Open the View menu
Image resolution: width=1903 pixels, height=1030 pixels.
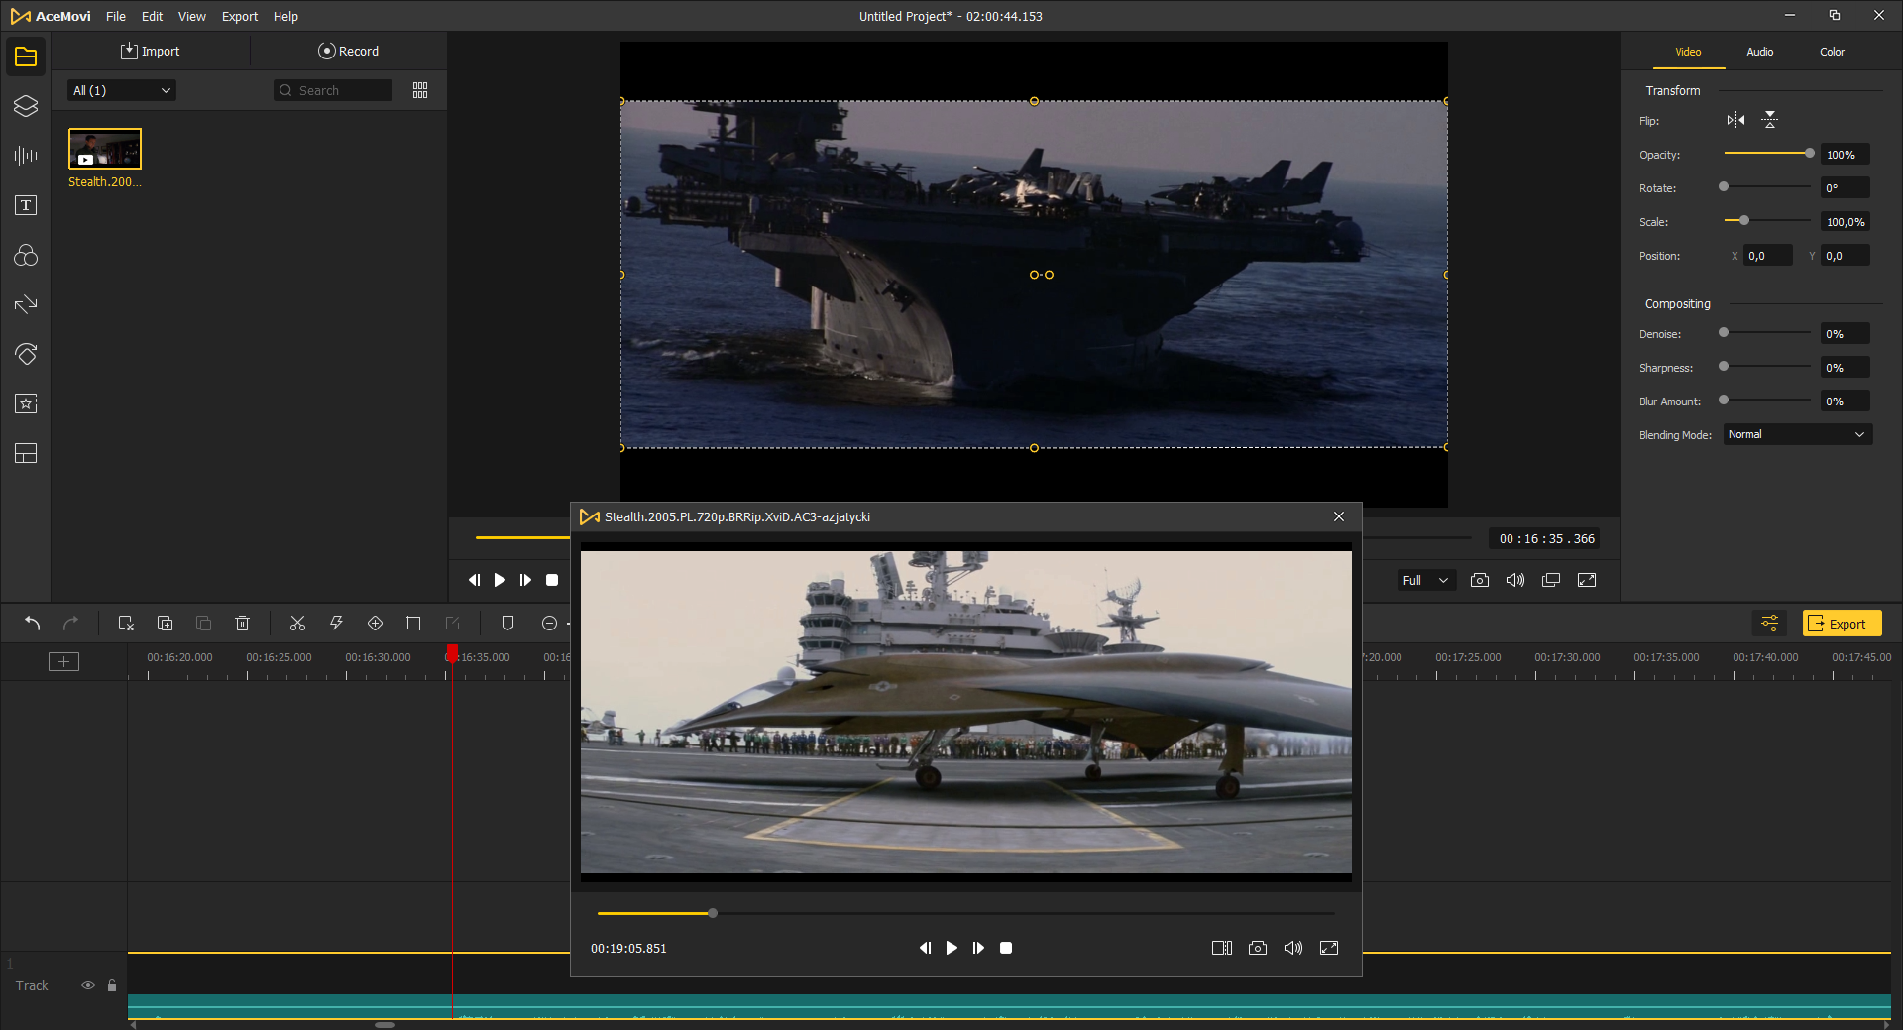(192, 16)
